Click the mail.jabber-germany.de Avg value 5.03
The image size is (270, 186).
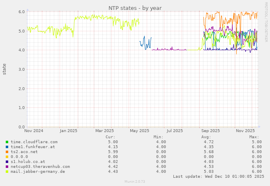pos(209,172)
